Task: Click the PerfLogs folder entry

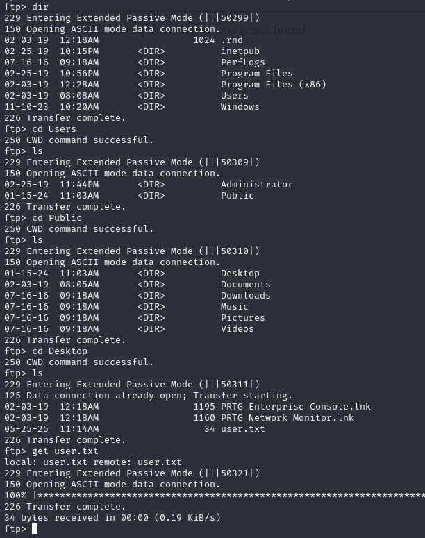Action: pos(242,62)
